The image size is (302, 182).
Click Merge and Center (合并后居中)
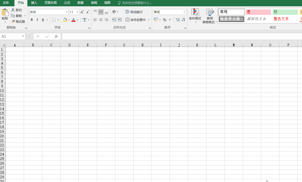(136, 20)
